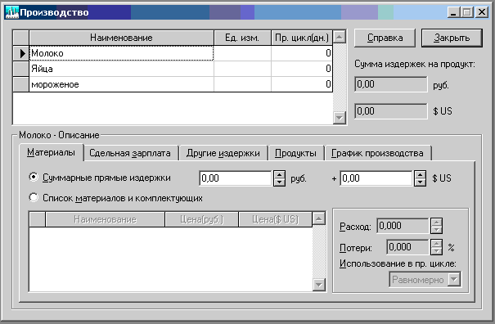495x324 pixels.
Task: Open the Сдельная зарплата tab
Action: (130, 154)
